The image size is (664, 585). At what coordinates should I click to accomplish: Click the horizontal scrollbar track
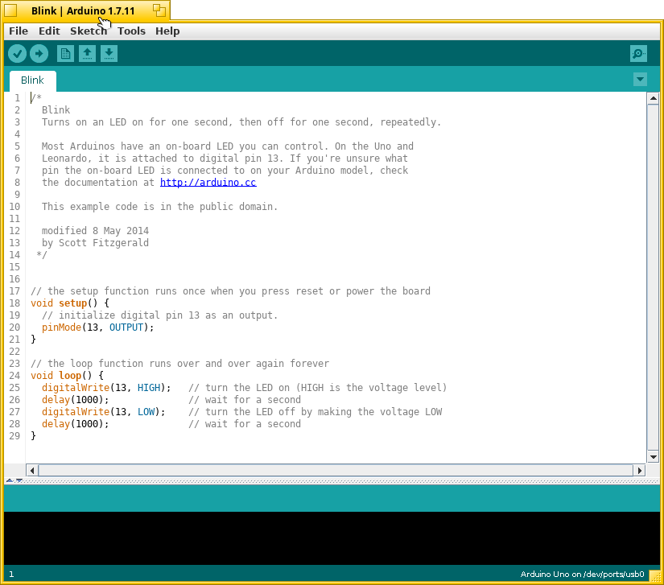(x=336, y=470)
